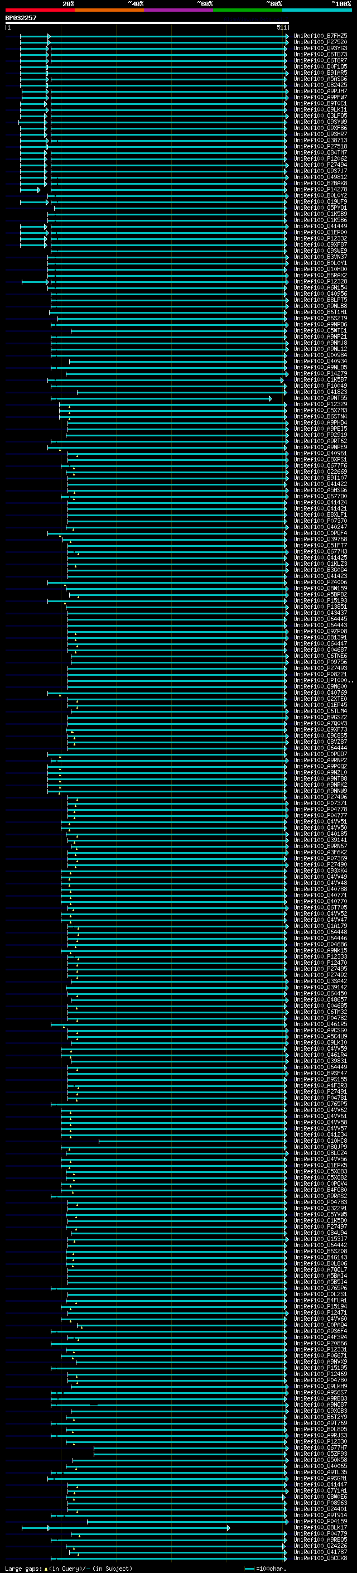Select hit label UniRef100_C0PAQ4
357x1573 pixels.
[320, 1325]
